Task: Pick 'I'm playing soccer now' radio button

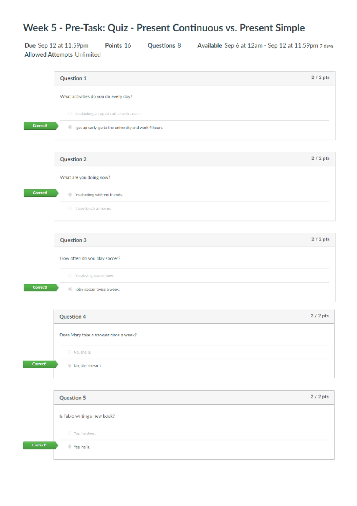Action: 70,276
